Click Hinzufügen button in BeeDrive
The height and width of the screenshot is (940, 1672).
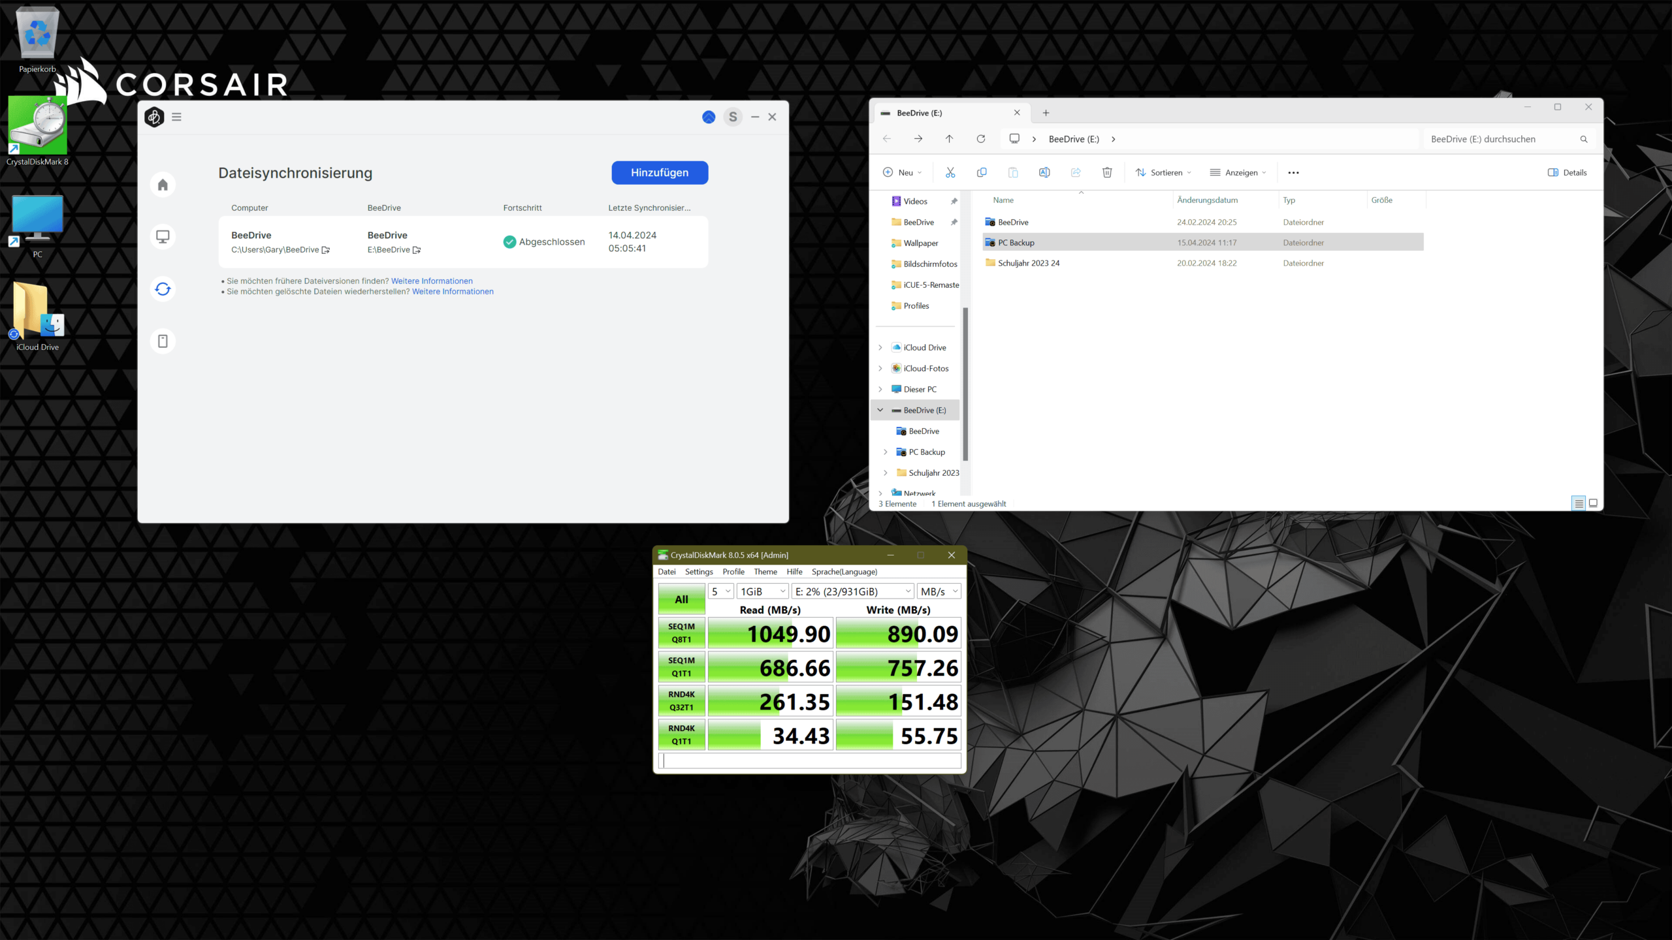[x=660, y=173]
